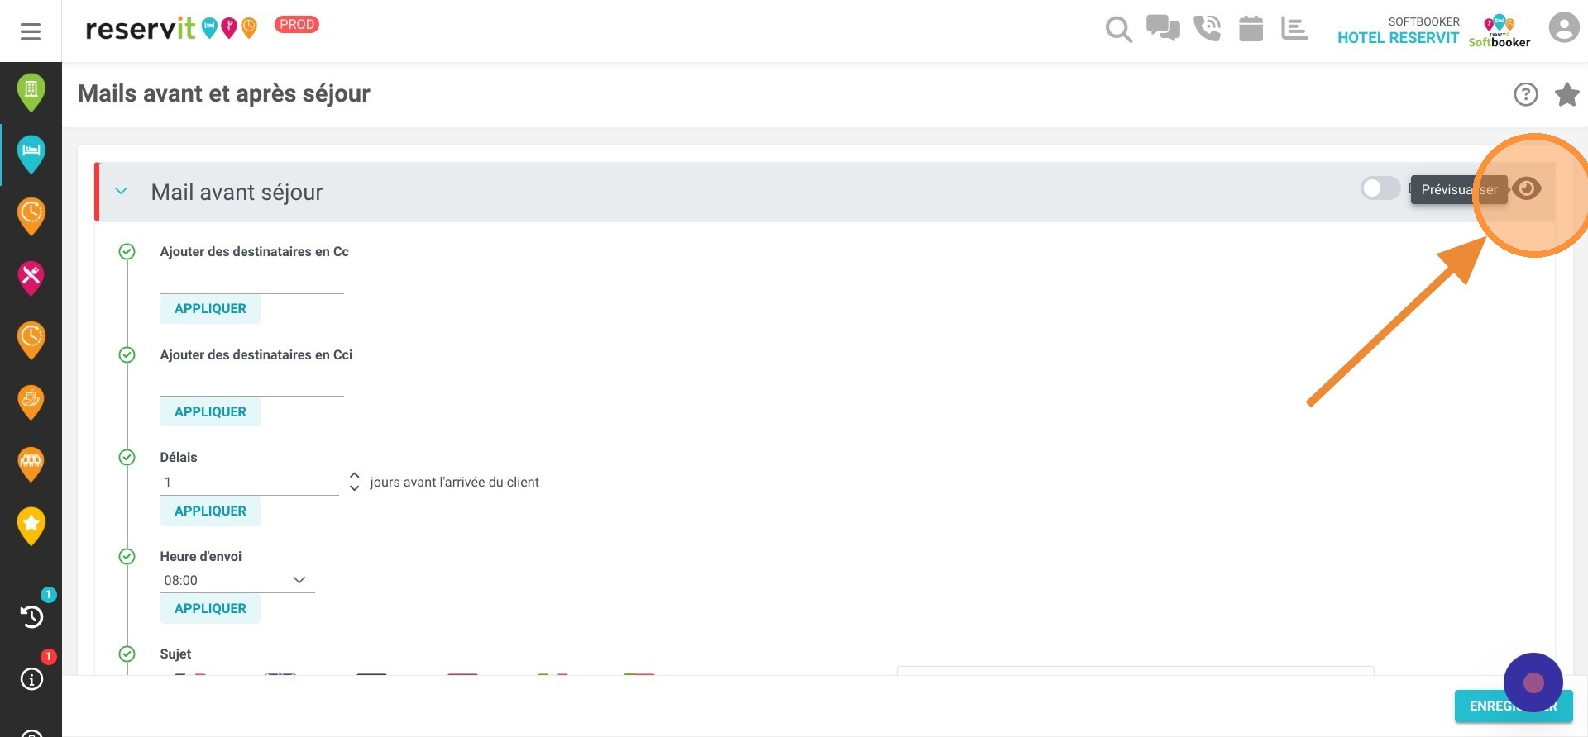This screenshot has width=1588, height=737.
Task: Click the page title 'Mails avant et après séjour'
Action: coord(224,93)
